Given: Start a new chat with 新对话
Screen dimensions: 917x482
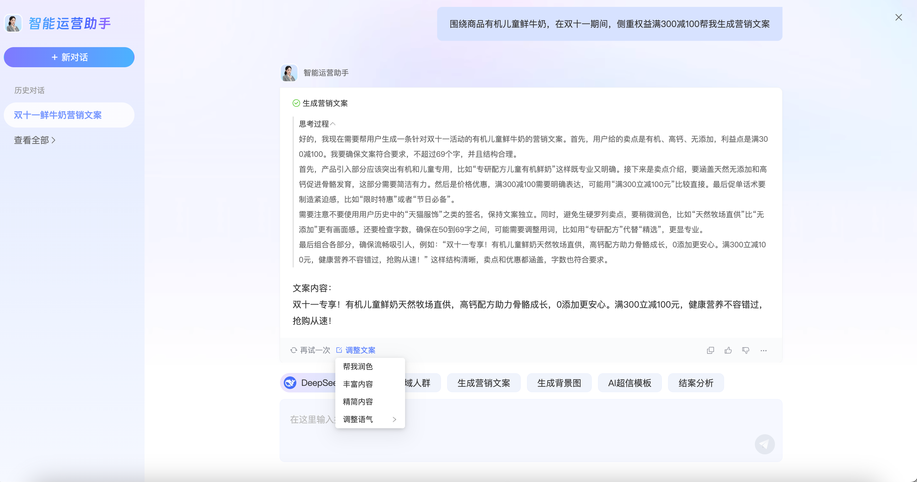Looking at the screenshot, I should coord(69,57).
